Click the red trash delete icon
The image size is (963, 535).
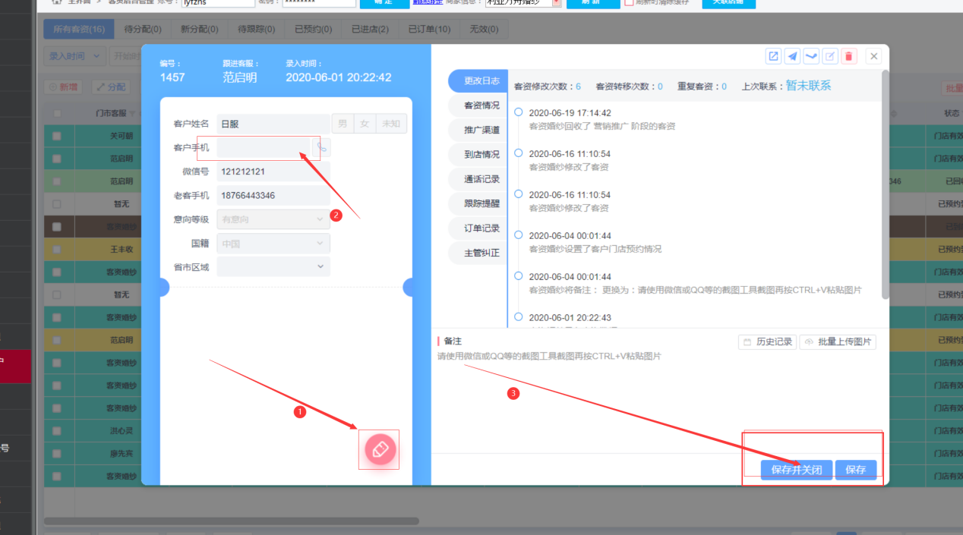tap(849, 56)
